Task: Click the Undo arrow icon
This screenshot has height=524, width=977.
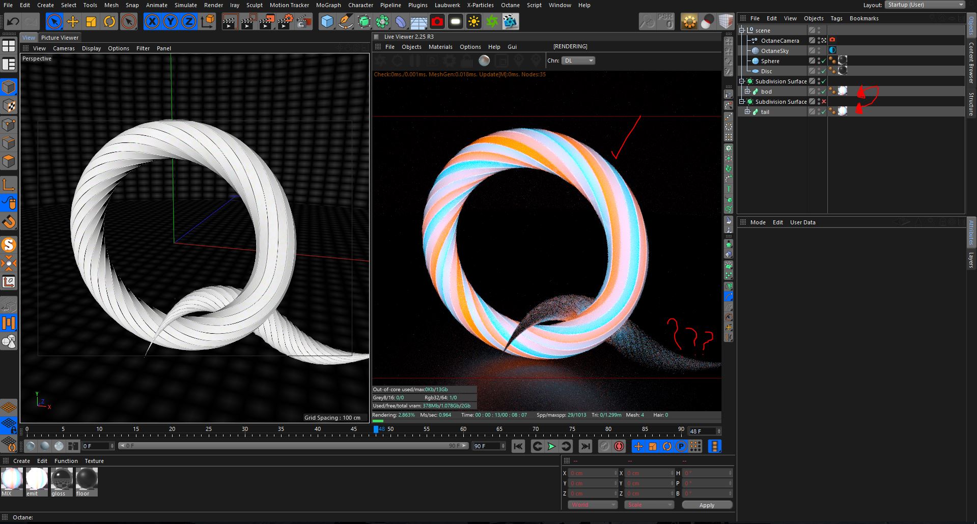Action: click(x=13, y=21)
